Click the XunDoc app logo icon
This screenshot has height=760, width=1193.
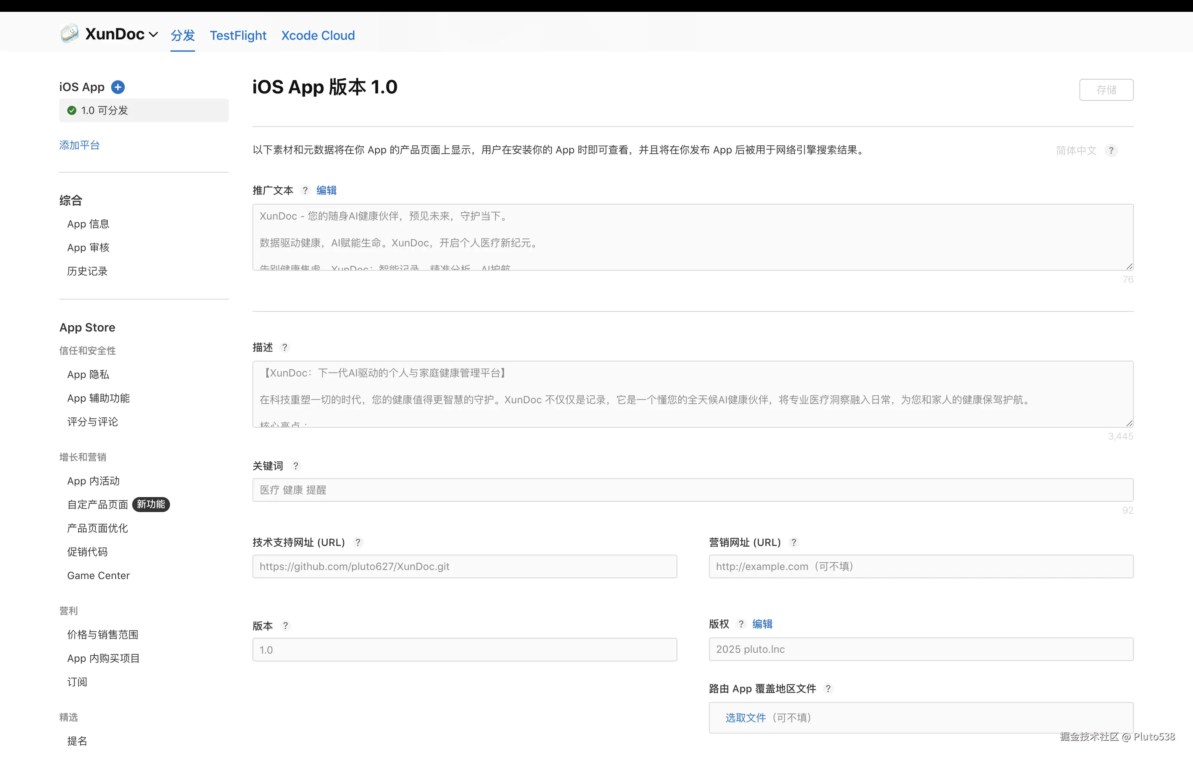point(70,34)
